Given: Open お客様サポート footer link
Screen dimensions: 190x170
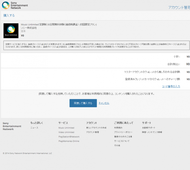Looking at the screenshot, I should [149, 128].
